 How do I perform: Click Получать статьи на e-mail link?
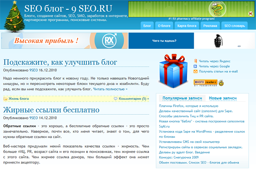point(218,71)
